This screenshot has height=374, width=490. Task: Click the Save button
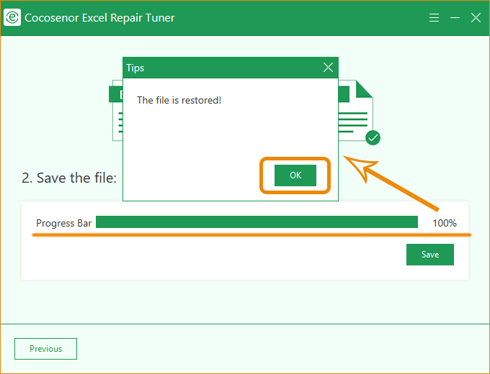[430, 255]
